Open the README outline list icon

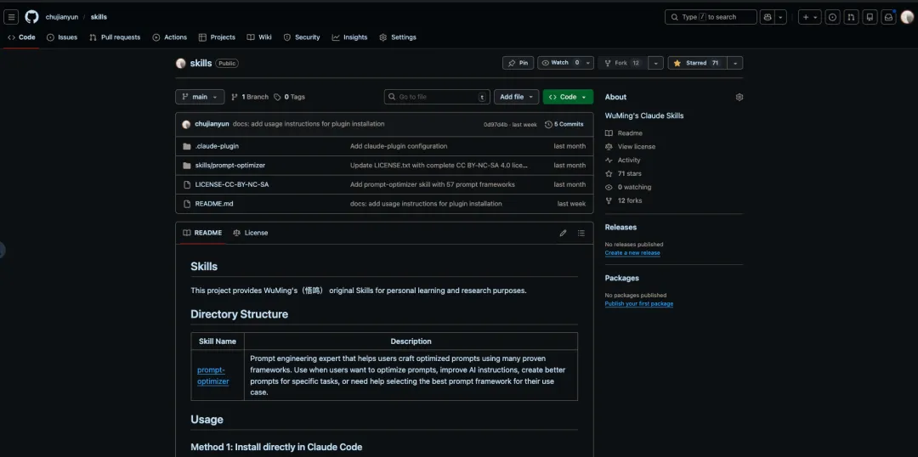tap(581, 233)
